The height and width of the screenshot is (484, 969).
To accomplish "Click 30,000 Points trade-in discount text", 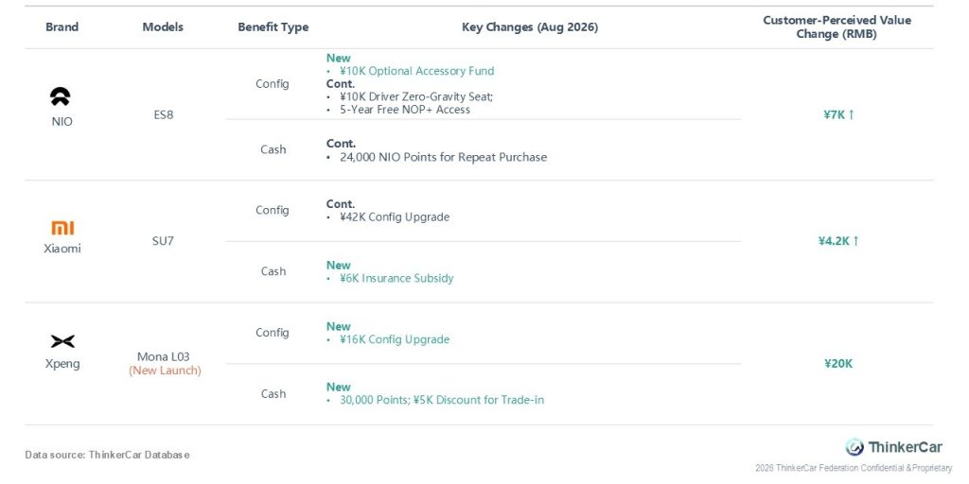I will [x=442, y=400].
